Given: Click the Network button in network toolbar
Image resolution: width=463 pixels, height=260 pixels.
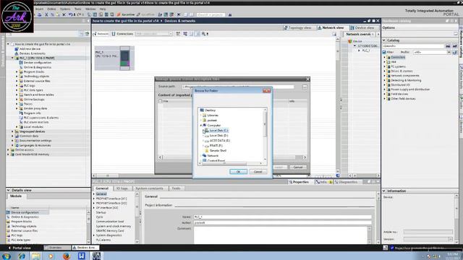Looking at the screenshot, I should [x=101, y=34].
